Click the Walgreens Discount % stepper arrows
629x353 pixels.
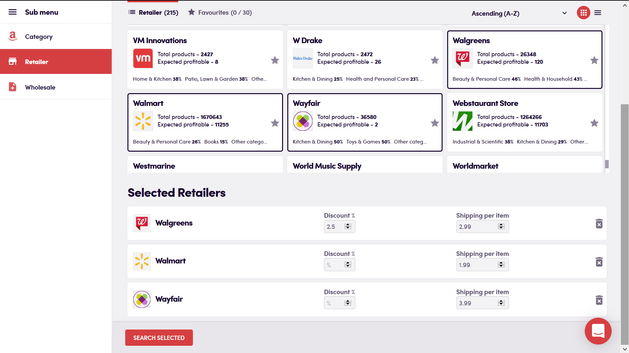348,226
